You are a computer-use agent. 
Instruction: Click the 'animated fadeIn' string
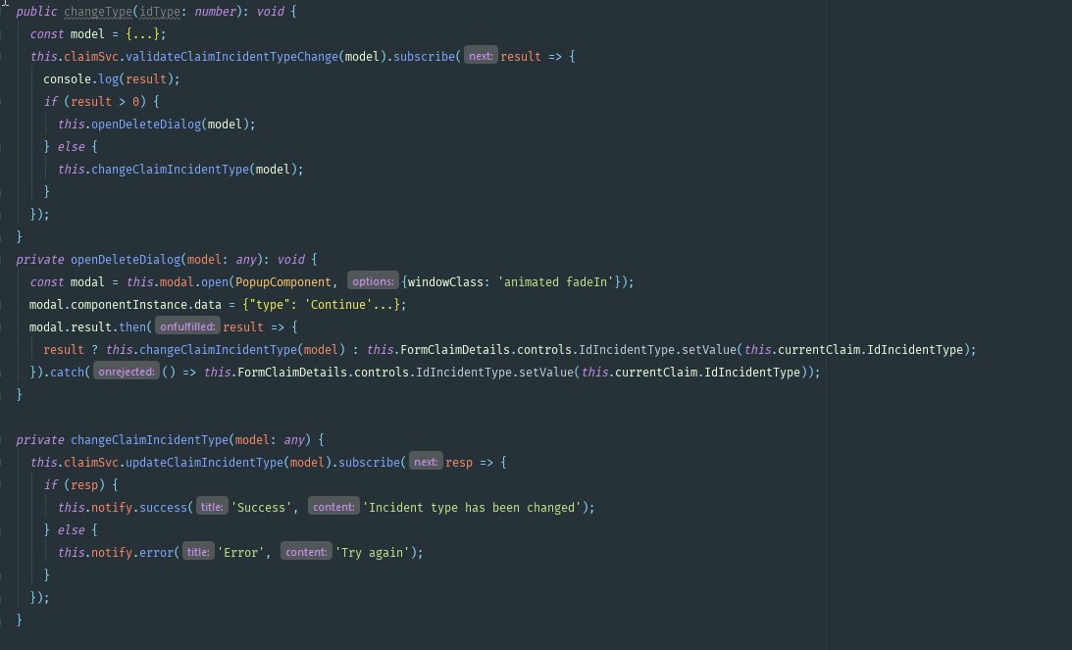tap(555, 282)
